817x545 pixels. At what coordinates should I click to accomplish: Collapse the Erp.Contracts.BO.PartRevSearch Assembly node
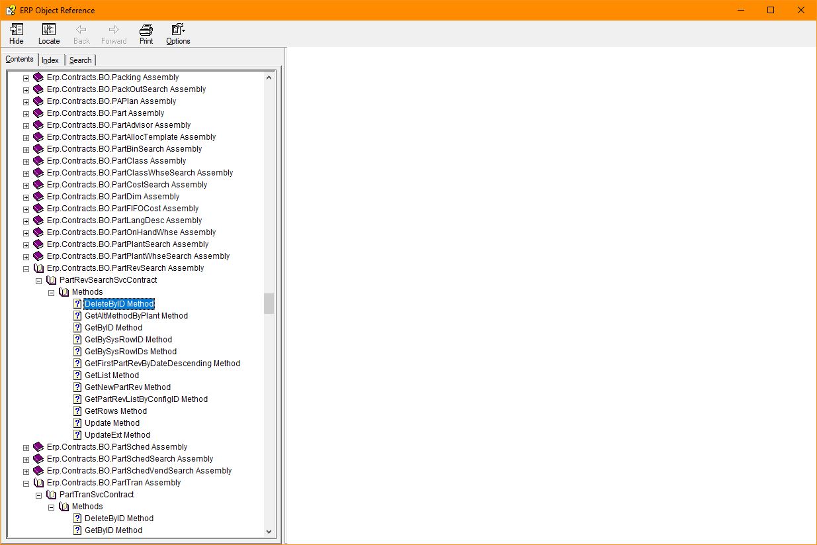click(26, 269)
